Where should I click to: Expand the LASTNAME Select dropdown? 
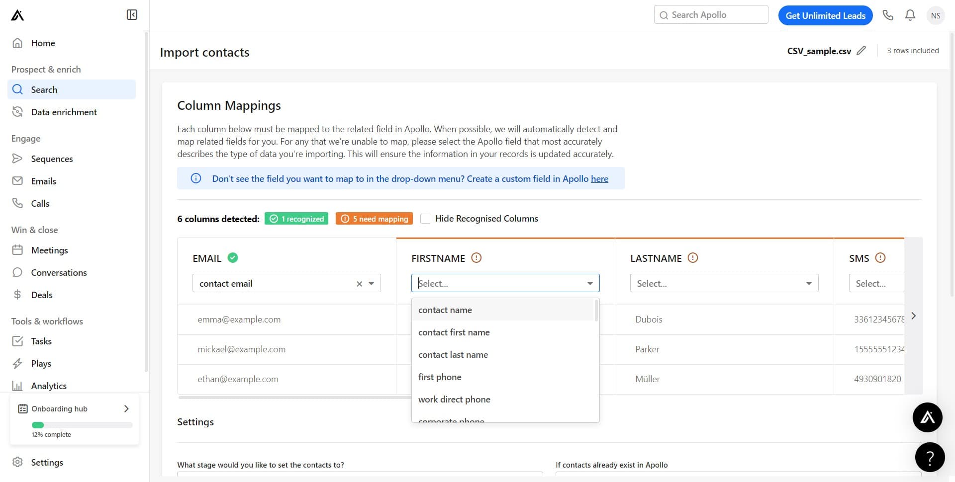[724, 283]
